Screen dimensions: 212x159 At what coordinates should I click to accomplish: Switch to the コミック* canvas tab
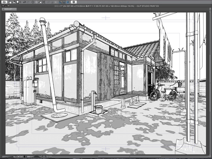pos(9,9)
